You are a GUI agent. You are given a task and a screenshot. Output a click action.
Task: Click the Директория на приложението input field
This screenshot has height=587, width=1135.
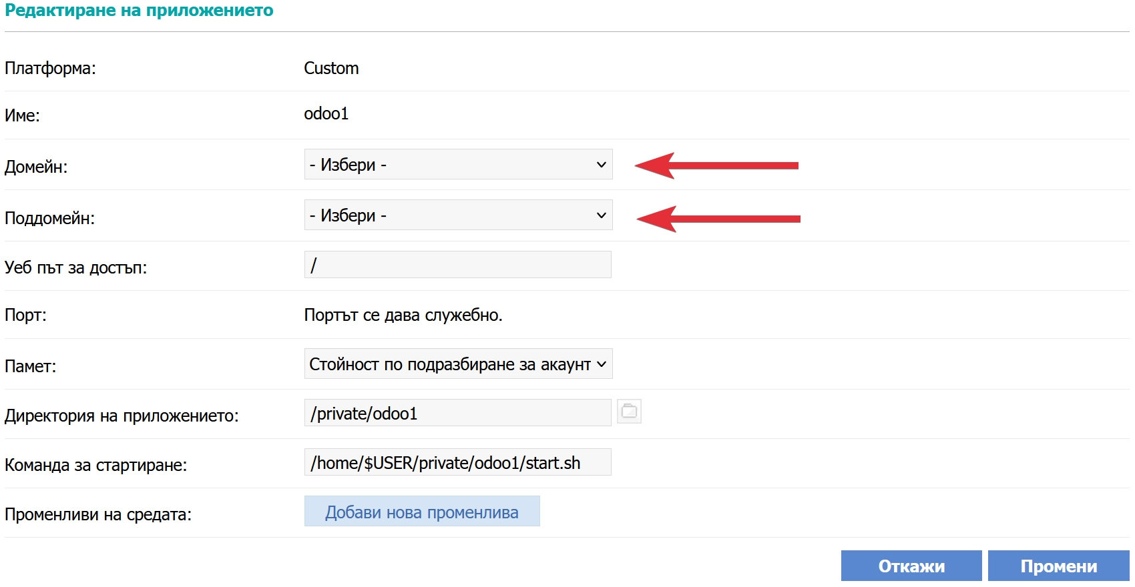coord(457,413)
